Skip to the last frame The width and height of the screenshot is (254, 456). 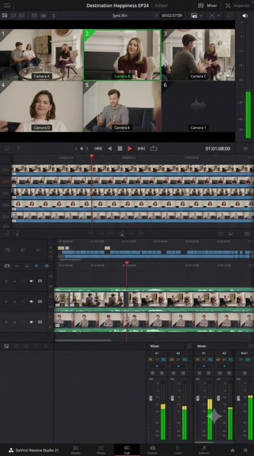pyautogui.click(x=141, y=149)
